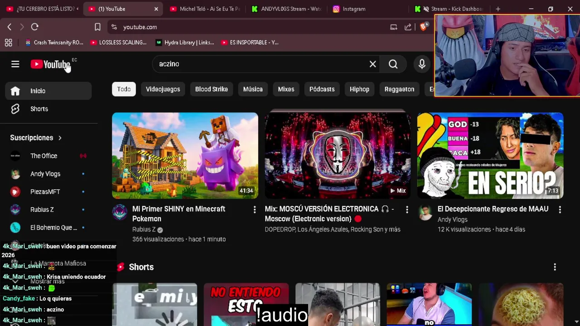Open Inicio home in sidebar

pos(48,91)
